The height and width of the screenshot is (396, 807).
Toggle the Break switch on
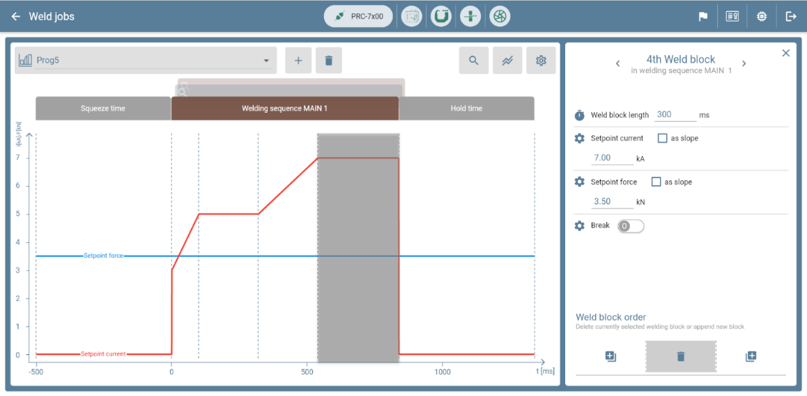630,226
